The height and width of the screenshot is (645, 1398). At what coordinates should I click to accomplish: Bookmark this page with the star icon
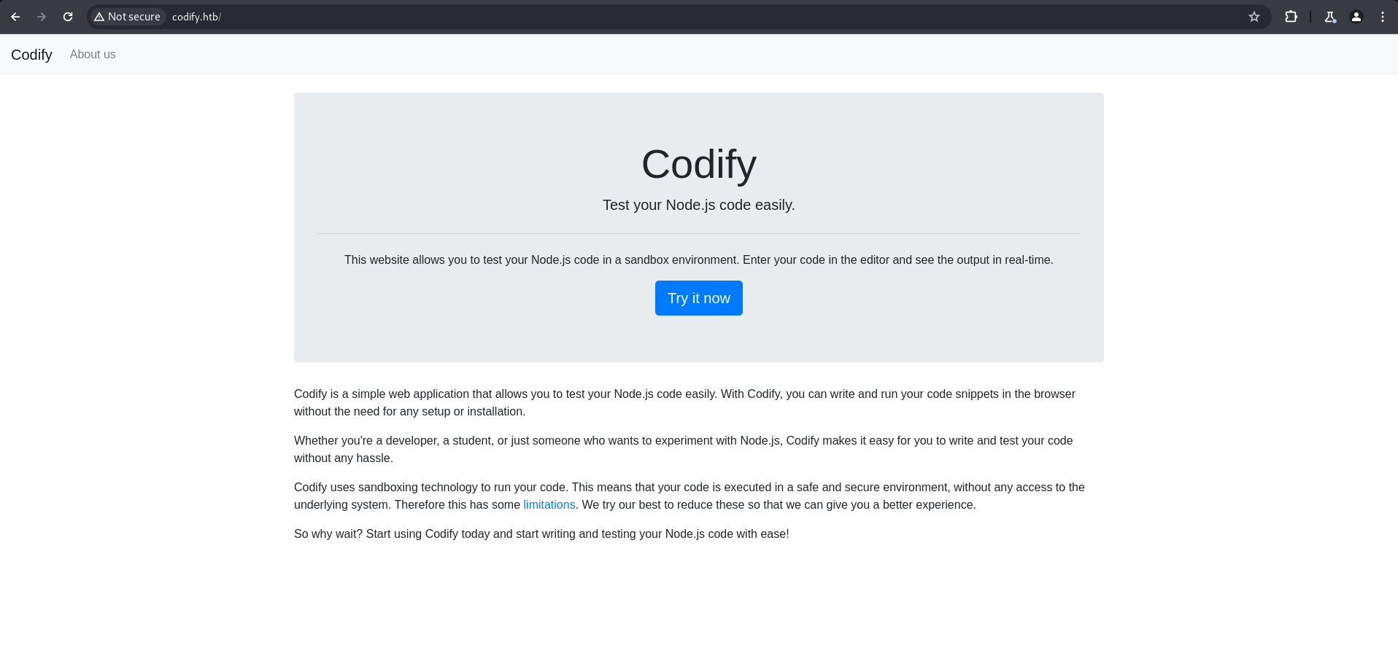coord(1254,17)
